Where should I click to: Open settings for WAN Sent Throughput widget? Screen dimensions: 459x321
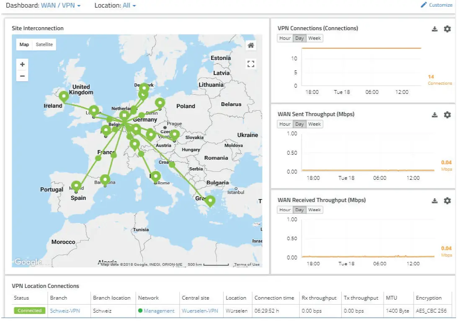coord(447,115)
